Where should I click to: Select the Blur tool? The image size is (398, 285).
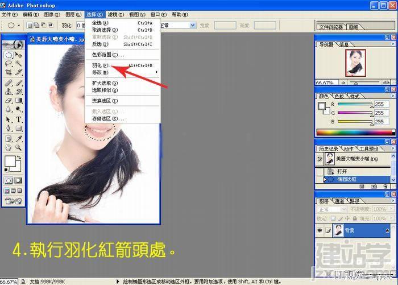9,109
